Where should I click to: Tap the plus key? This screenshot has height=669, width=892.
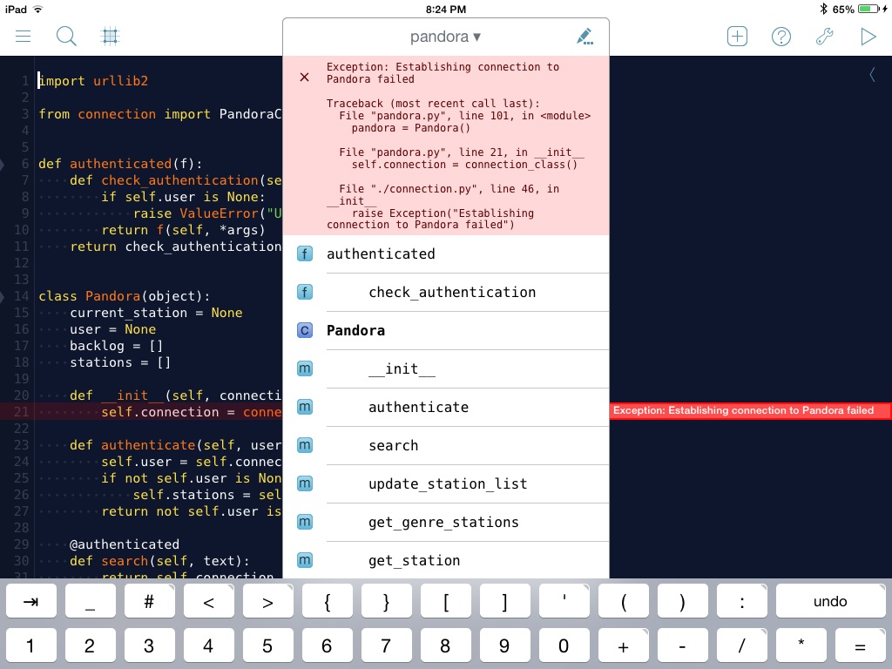624,645
